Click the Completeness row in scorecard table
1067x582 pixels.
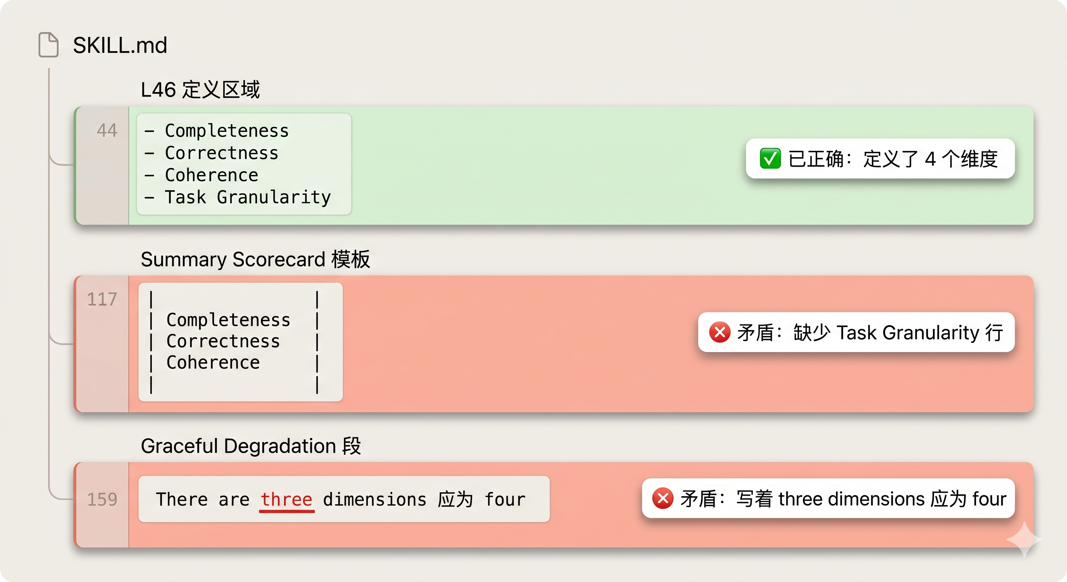tap(235, 320)
